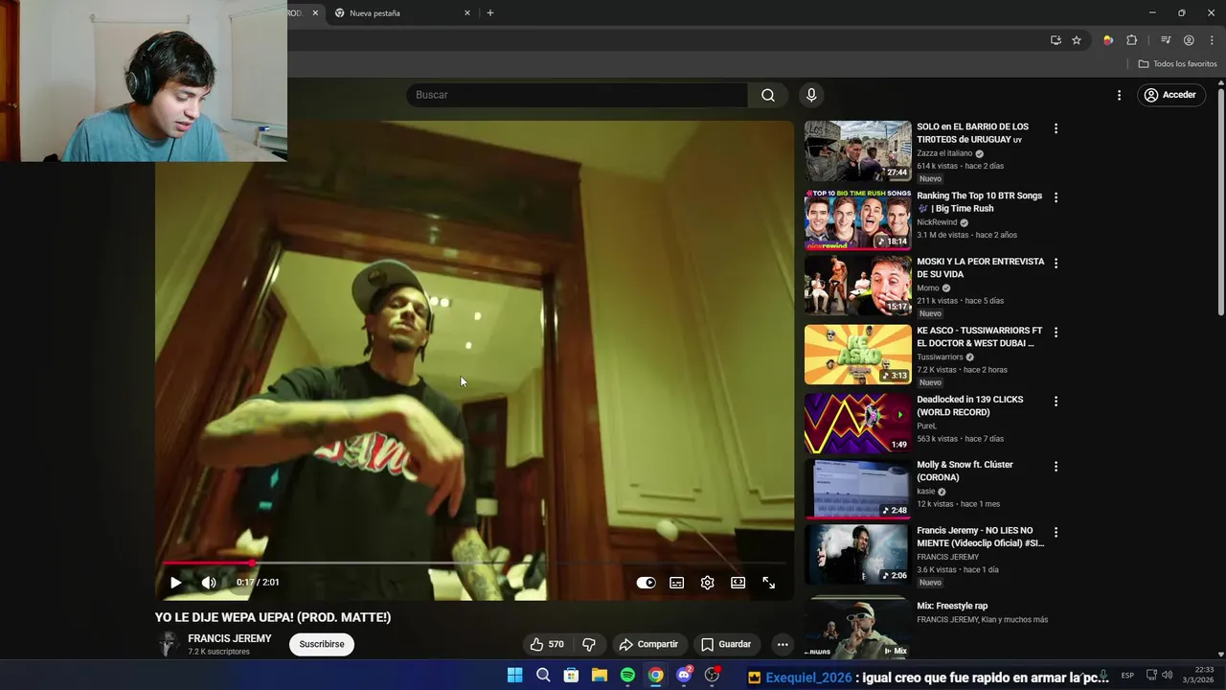The height and width of the screenshot is (690, 1226).
Task: Close the Nueva pestaña tab
Action: 467,13
